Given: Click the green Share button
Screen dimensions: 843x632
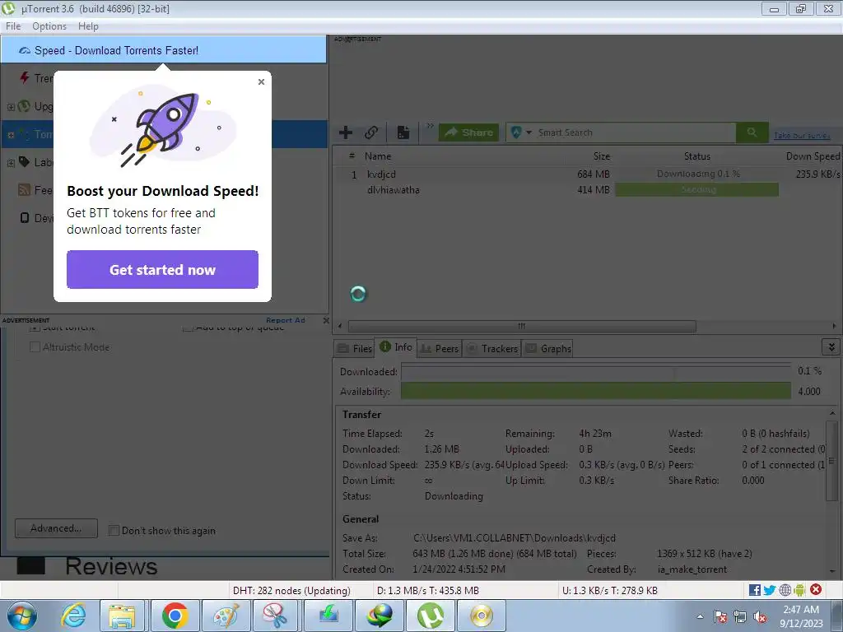Looking at the screenshot, I should (x=468, y=132).
